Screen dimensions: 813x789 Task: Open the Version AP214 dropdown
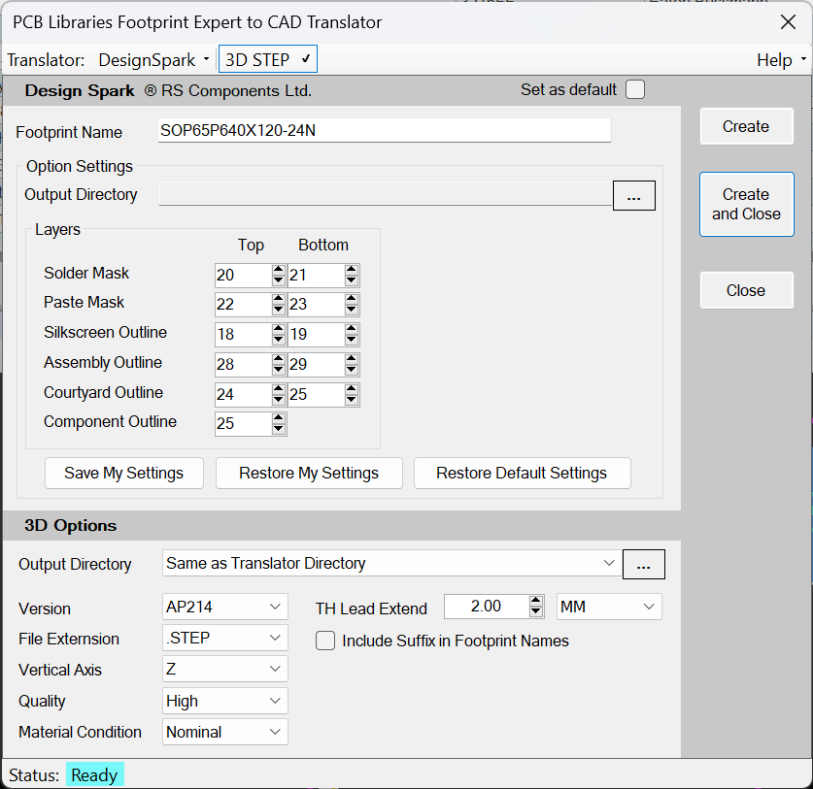click(x=225, y=607)
